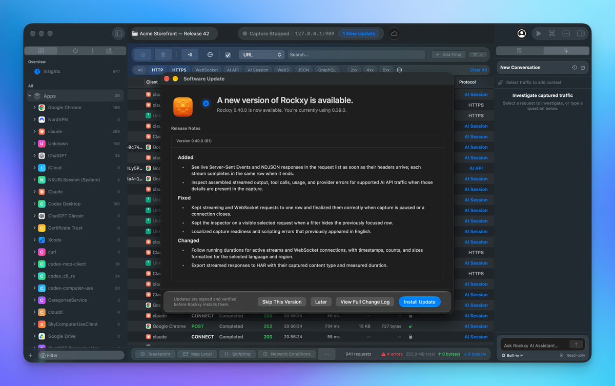
Task: Toggle the GraphQL filter chip
Action: 326,70
